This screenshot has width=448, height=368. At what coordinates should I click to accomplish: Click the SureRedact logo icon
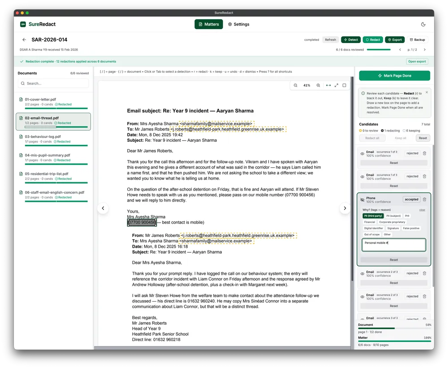click(23, 24)
